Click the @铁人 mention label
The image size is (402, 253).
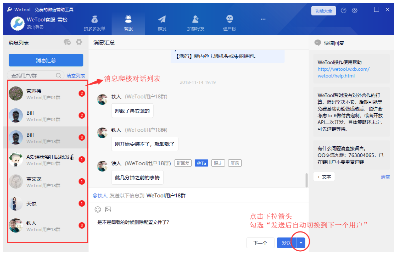pyautogui.click(x=100, y=195)
